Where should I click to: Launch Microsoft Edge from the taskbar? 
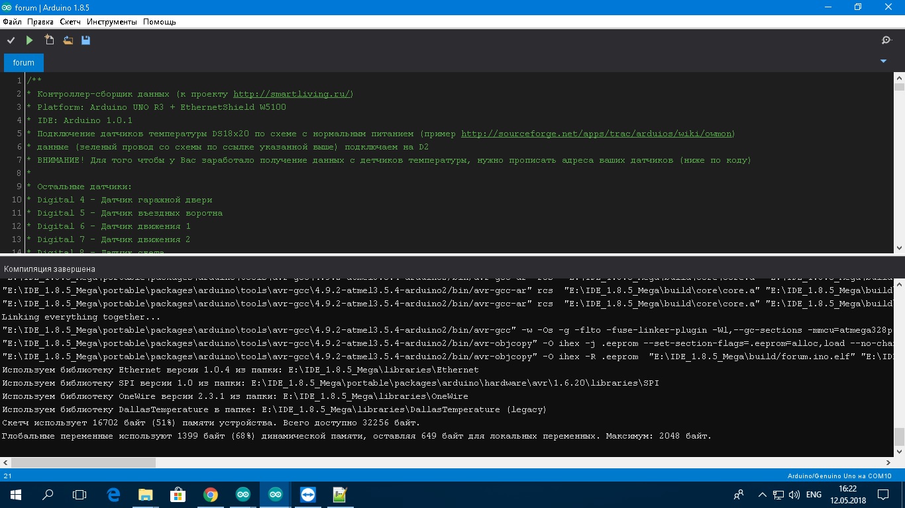coord(113,495)
